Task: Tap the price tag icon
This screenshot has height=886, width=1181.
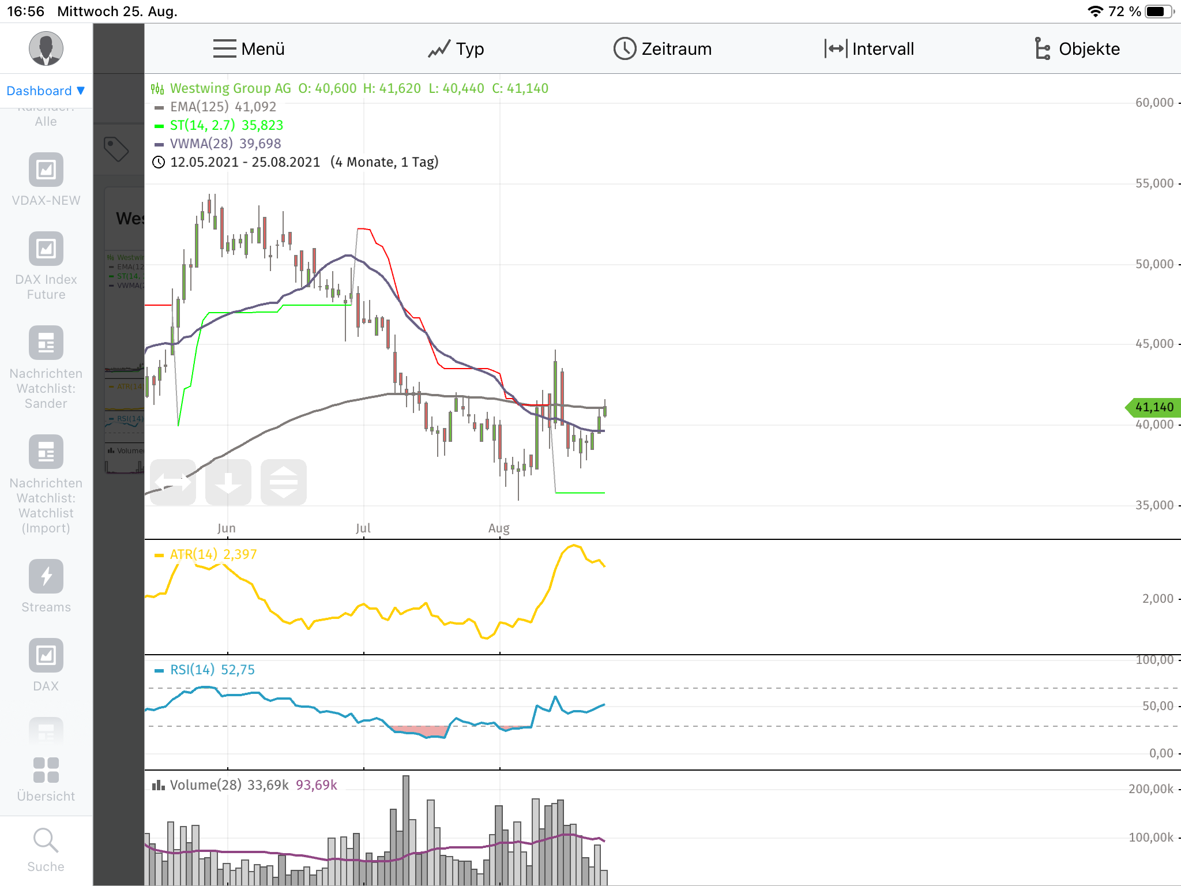Action: [x=116, y=149]
